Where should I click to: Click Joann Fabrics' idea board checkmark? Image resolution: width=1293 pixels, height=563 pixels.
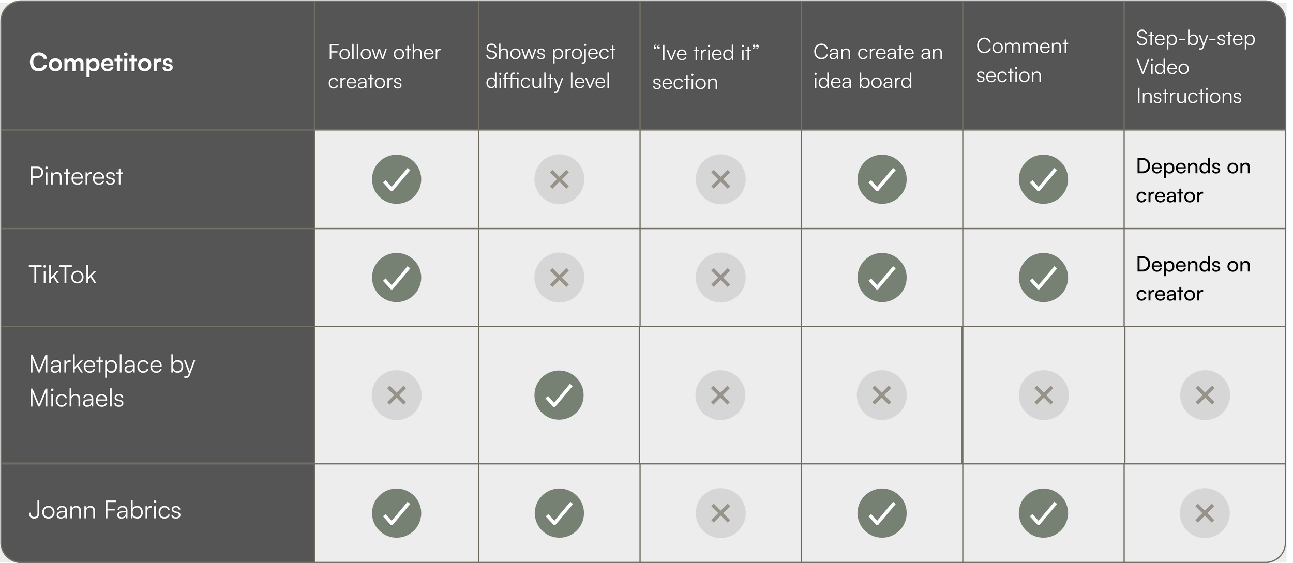882,513
